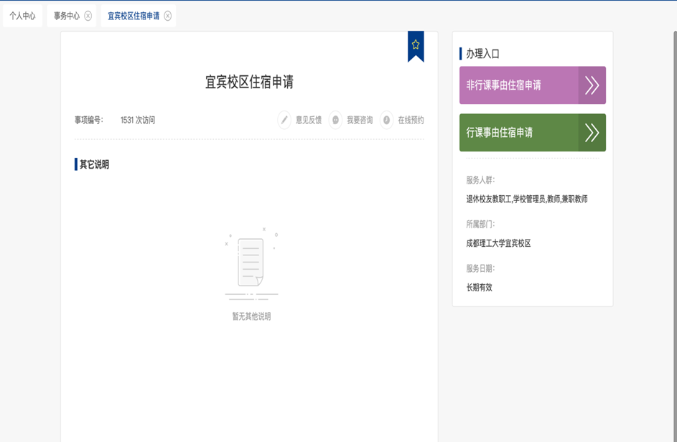Click the 事项编号 label

tap(89, 120)
